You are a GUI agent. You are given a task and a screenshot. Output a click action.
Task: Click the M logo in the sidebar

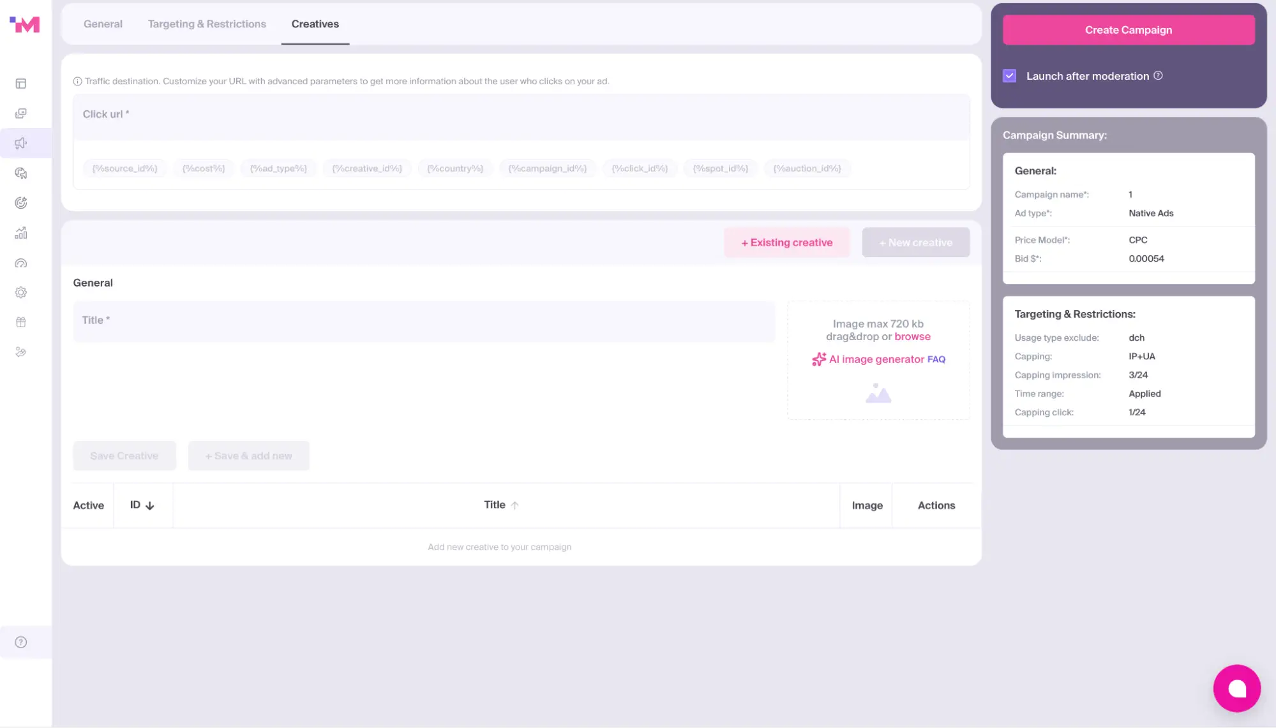coord(25,24)
